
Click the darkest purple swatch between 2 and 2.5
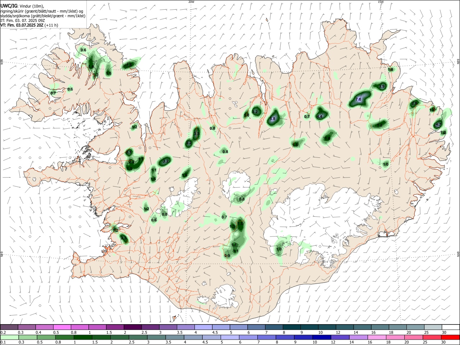coord(132,327)
